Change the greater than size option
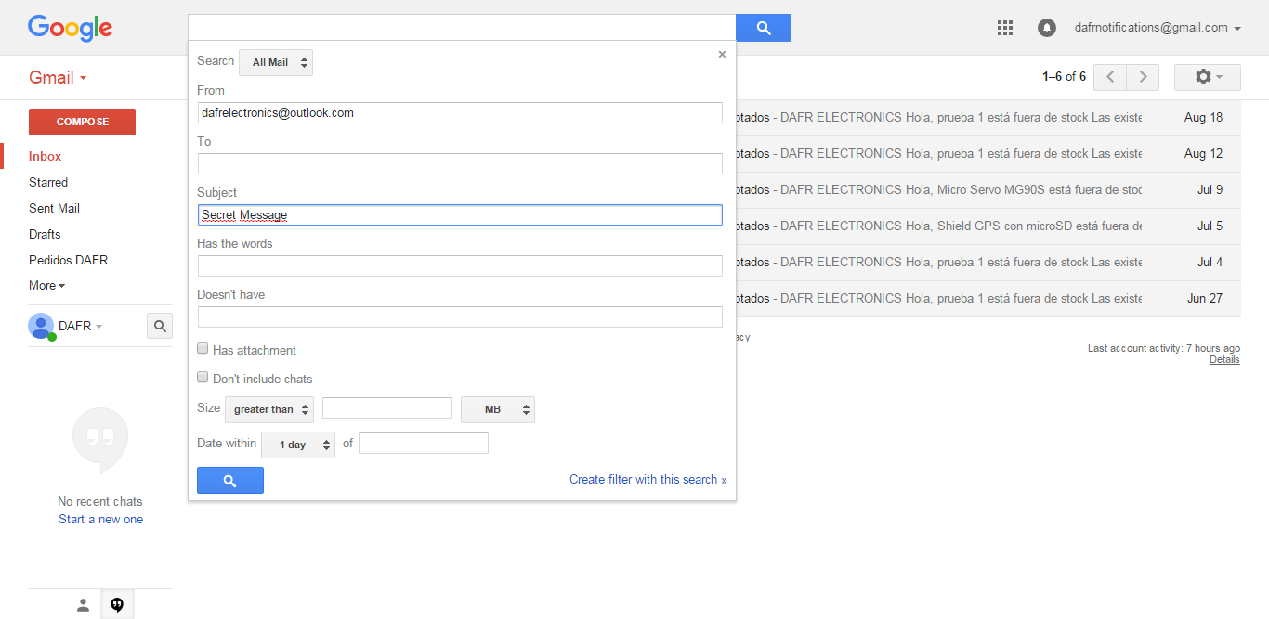The width and height of the screenshot is (1269, 619). point(269,409)
